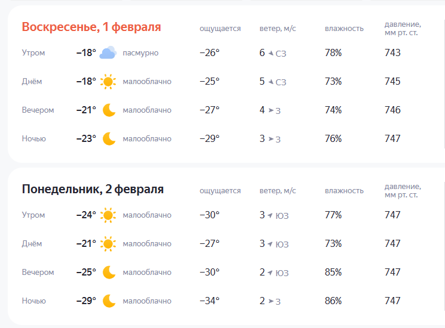The height and width of the screenshot is (328, 445).
Task: Click the sun icon for Monday daytime
Action: [x=108, y=244]
